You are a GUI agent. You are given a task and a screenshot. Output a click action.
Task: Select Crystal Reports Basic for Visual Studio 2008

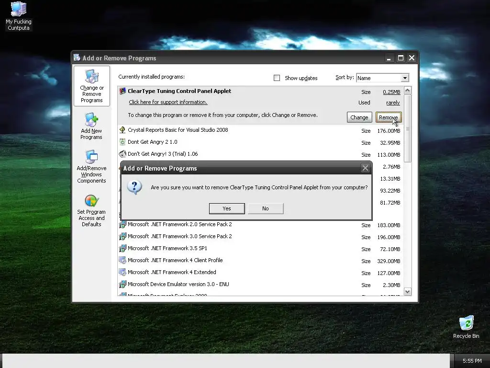coord(260,130)
